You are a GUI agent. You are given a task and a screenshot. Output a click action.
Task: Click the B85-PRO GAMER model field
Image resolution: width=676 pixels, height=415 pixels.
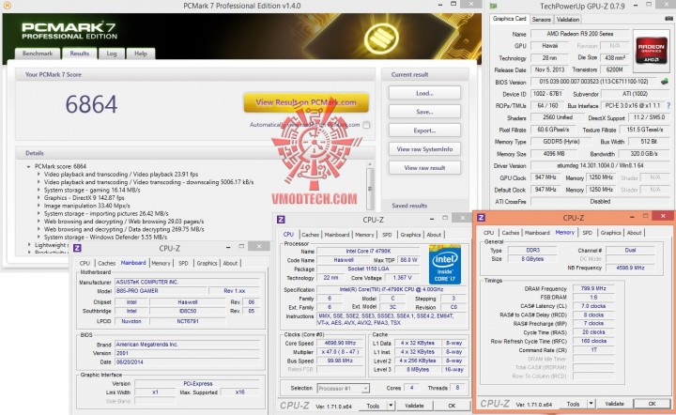[x=161, y=291]
